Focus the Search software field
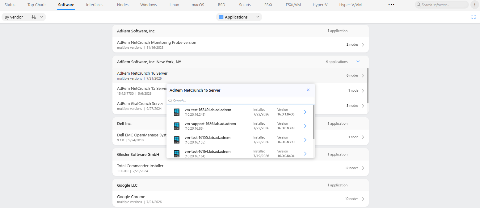The height and width of the screenshot is (208, 480). [x=442, y=5]
